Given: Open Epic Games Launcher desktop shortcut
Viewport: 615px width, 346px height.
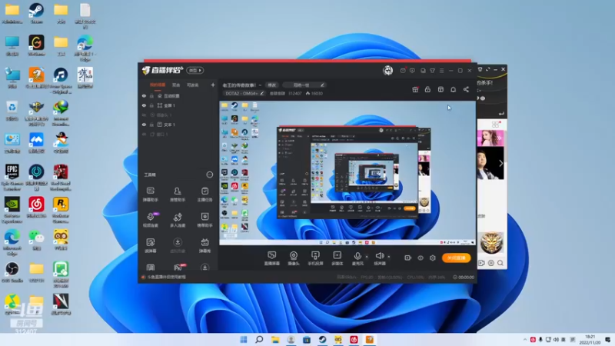Looking at the screenshot, I should pyautogui.click(x=12, y=178).
